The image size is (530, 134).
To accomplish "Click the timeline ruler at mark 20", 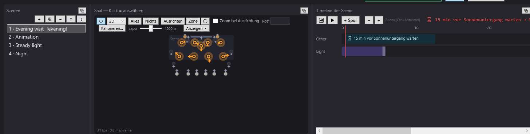I will (x=489, y=28).
